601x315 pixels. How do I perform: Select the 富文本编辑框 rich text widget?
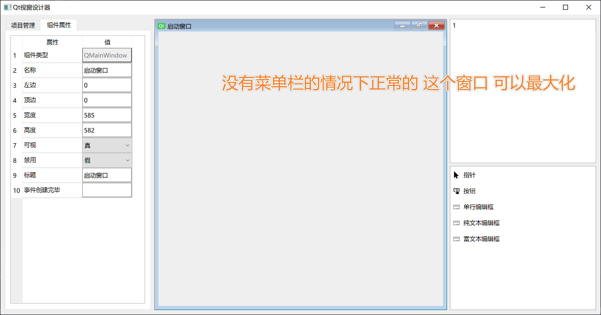(481, 239)
